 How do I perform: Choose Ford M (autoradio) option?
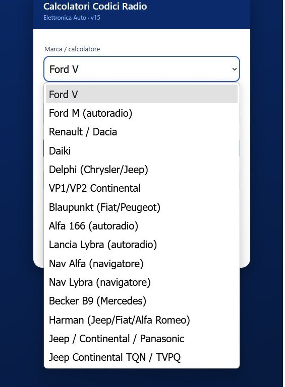142,113
